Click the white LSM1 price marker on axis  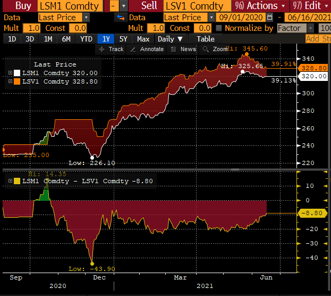click(x=313, y=76)
